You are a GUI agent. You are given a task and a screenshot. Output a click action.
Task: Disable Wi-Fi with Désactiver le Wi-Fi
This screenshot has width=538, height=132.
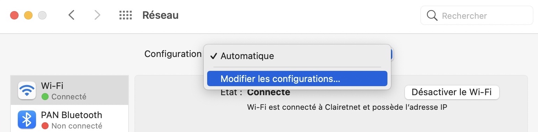pyautogui.click(x=452, y=92)
